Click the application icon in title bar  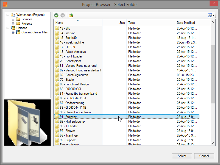pos(5,4)
